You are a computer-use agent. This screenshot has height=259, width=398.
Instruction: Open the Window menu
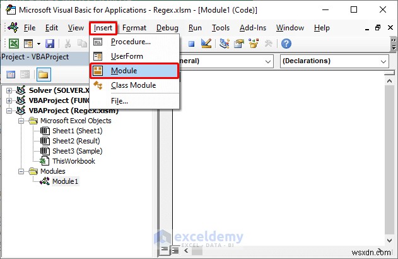coord(290,28)
